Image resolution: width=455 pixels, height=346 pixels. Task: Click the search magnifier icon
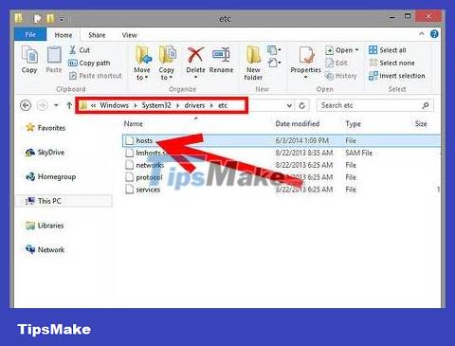click(426, 105)
